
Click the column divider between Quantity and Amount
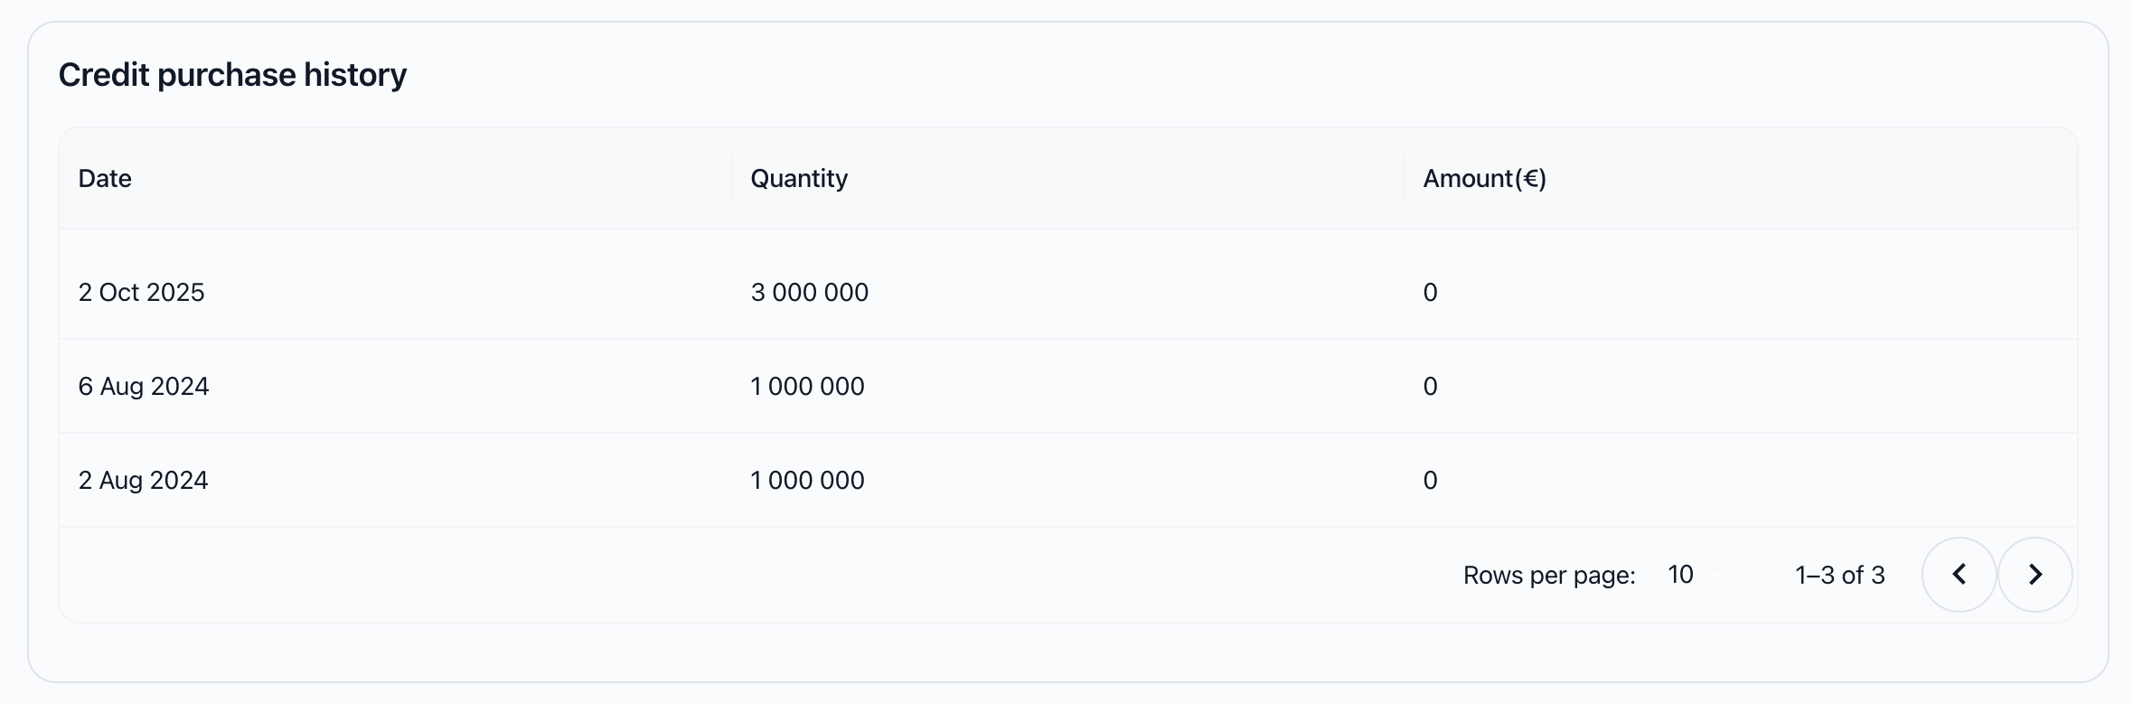coord(1405,178)
